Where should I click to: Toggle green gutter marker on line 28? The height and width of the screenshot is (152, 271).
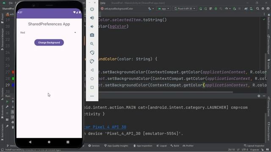click(x=13, y=79)
